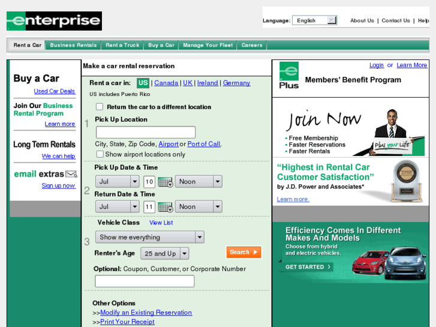
Task: Click the Enterprise logo
Action: [x=54, y=21]
